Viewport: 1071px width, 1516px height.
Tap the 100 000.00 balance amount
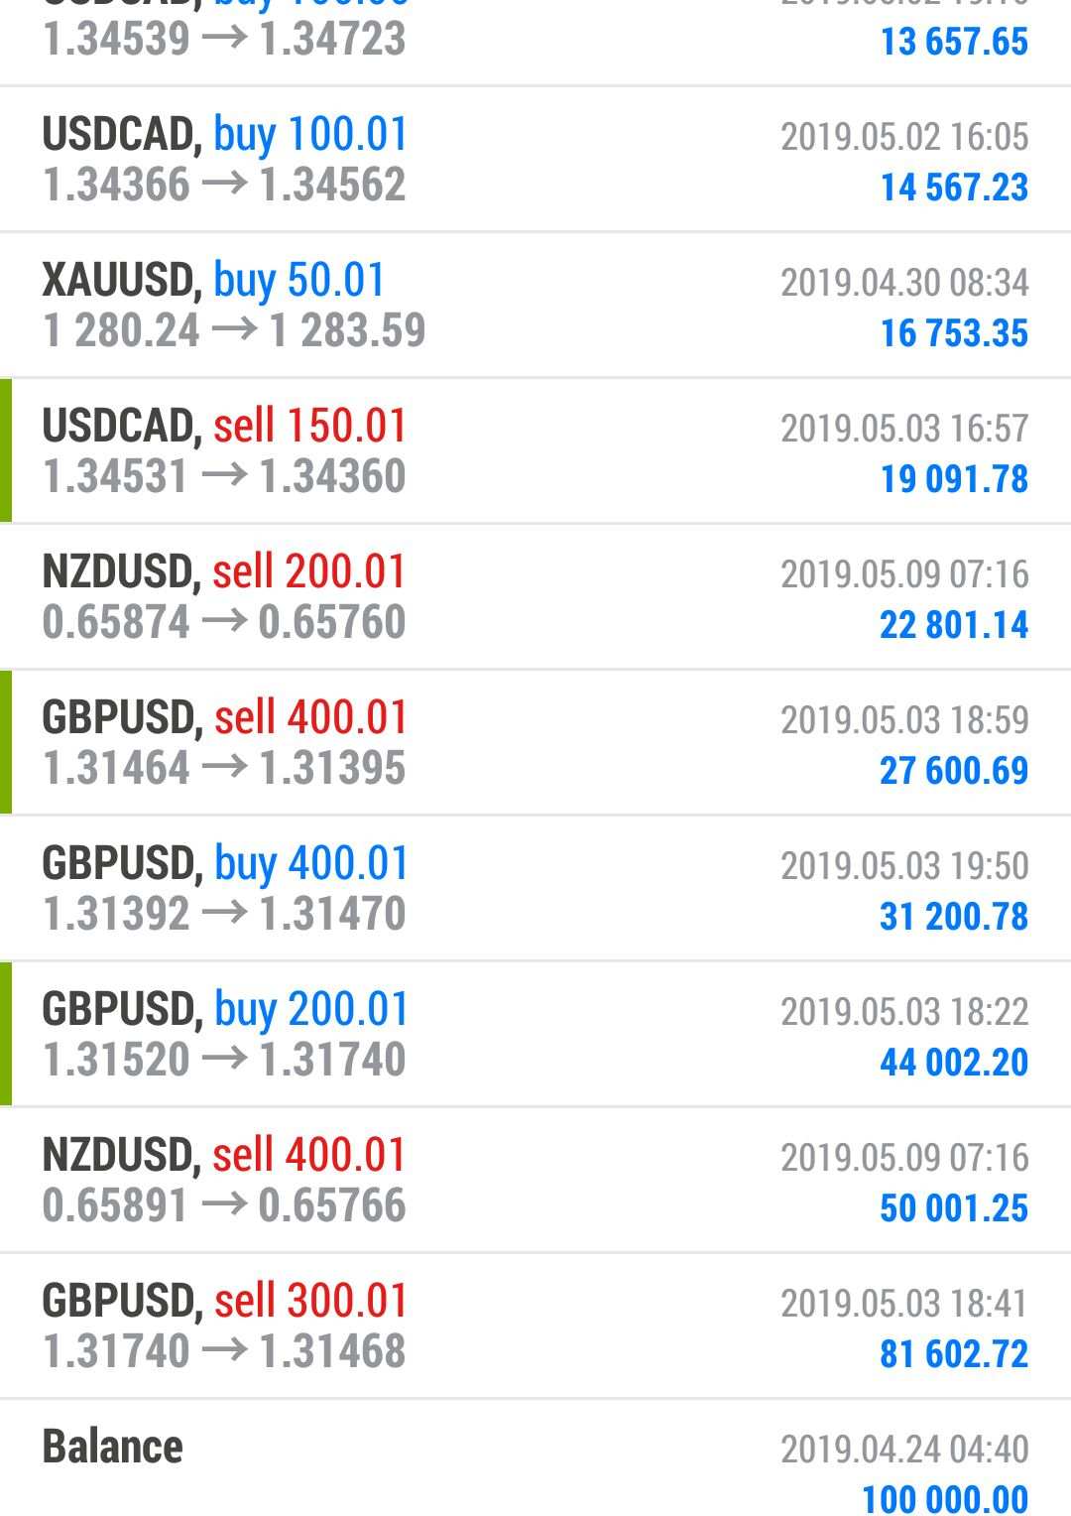(x=945, y=1498)
